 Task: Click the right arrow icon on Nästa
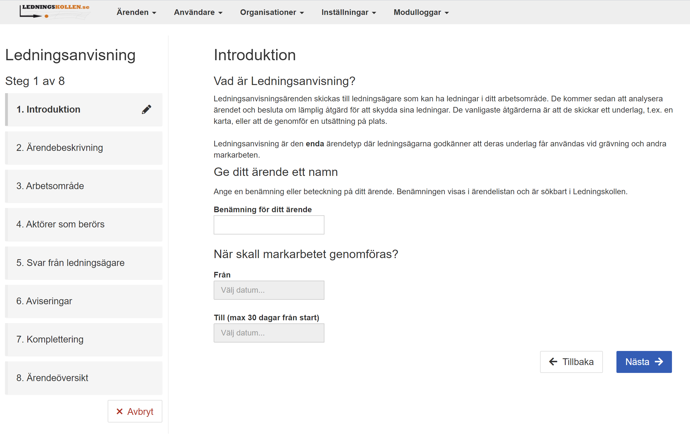659,362
